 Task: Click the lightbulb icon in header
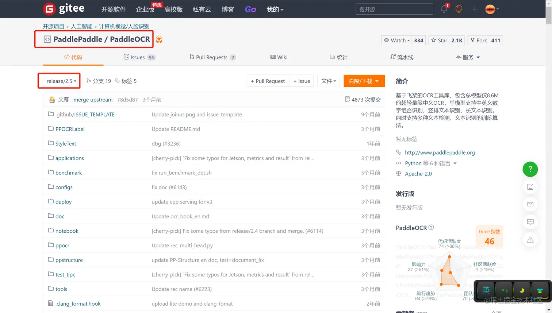[x=459, y=9]
